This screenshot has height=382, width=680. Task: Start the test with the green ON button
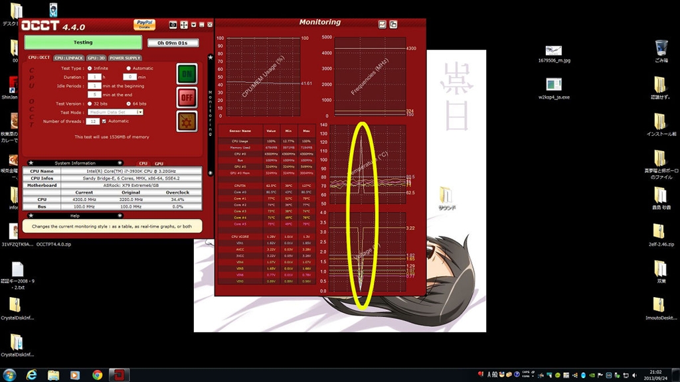tap(187, 74)
